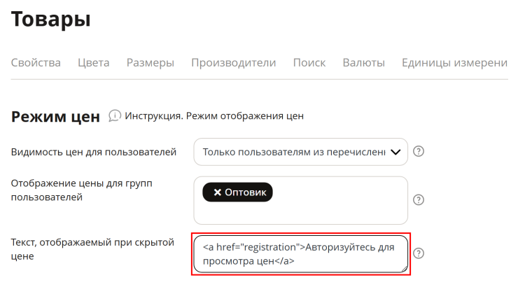Select the Производители tab
Image resolution: width=518 pixels, height=287 pixels.
[x=234, y=62]
